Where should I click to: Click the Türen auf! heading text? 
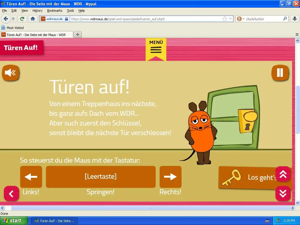[x=89, y=87]
